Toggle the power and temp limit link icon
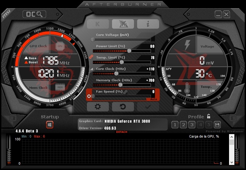 click(x=91, y=57)
